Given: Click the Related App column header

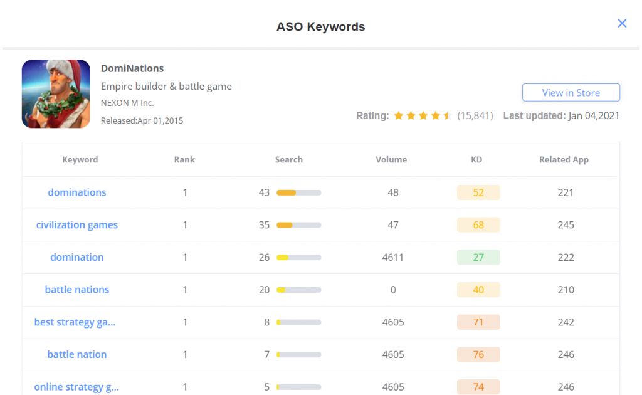Looking at the screenshot, I should pos(564,160).
